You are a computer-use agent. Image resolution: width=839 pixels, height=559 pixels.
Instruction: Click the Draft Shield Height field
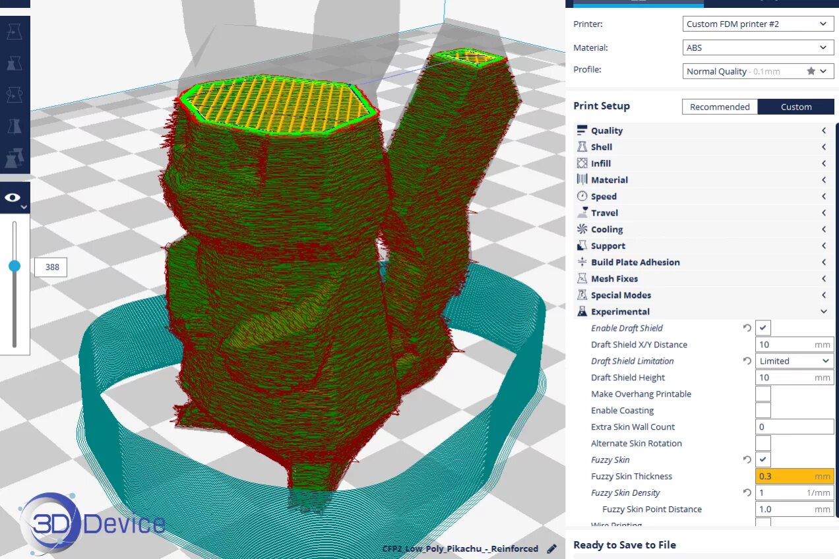click(x=795, y=377)
